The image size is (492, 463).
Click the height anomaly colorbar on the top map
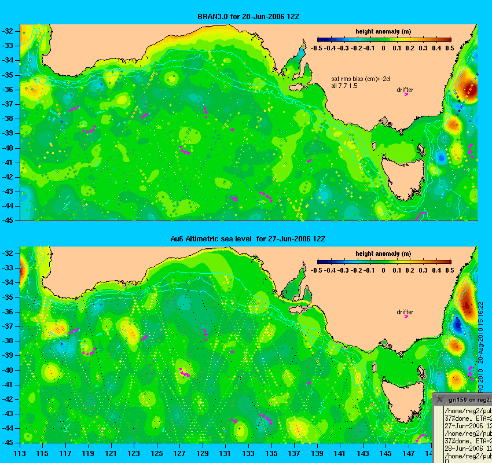pyautogui.click(x=384, y=39)
